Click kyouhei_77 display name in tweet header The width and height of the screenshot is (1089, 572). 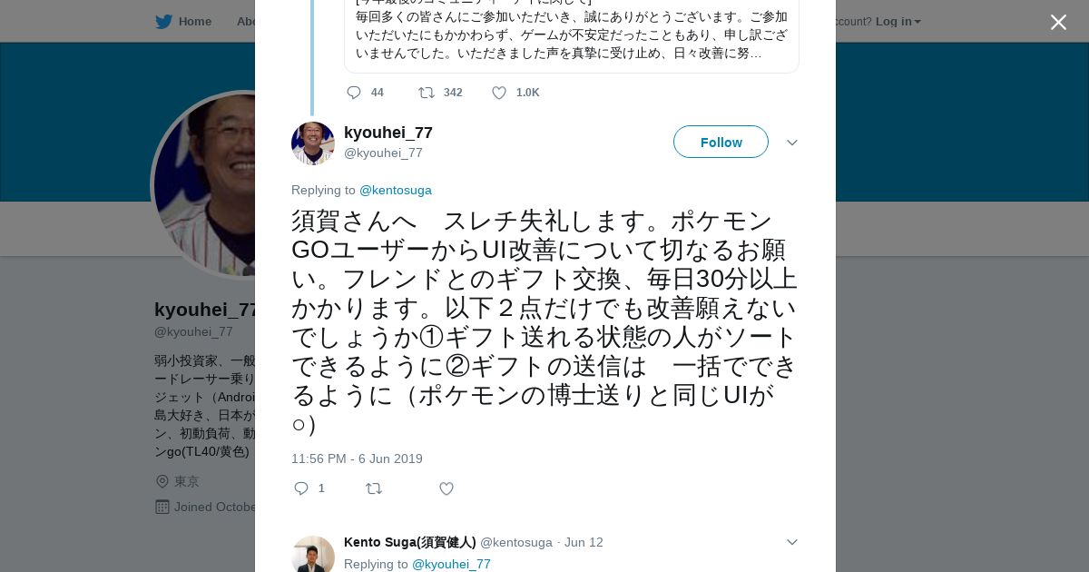388,133
